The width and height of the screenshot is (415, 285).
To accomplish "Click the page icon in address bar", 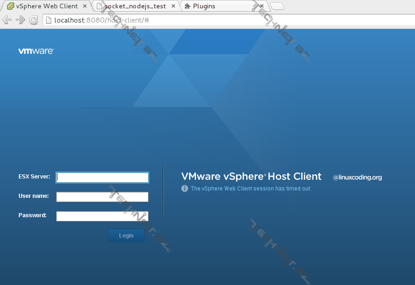I will (48, 20).
